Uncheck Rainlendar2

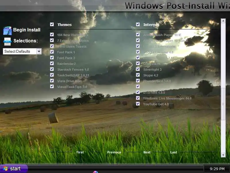pos(52,63)
